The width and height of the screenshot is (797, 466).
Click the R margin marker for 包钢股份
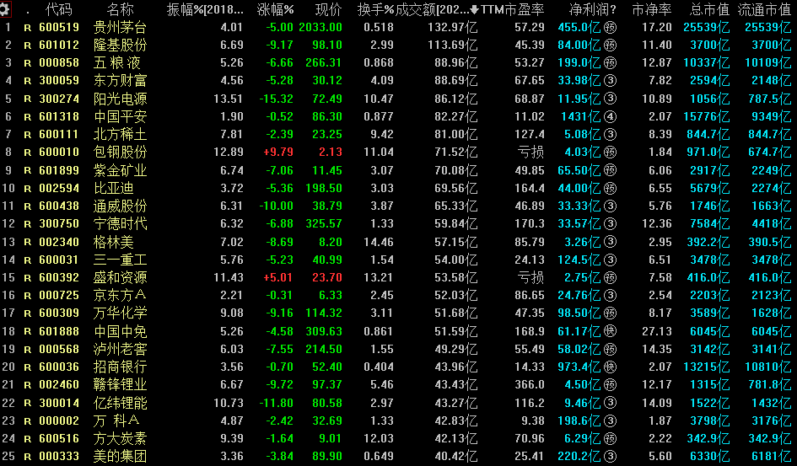(28, 153)
